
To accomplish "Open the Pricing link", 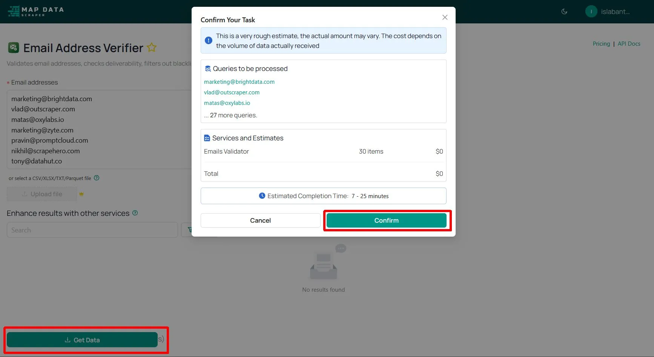I will coord(601,44).
